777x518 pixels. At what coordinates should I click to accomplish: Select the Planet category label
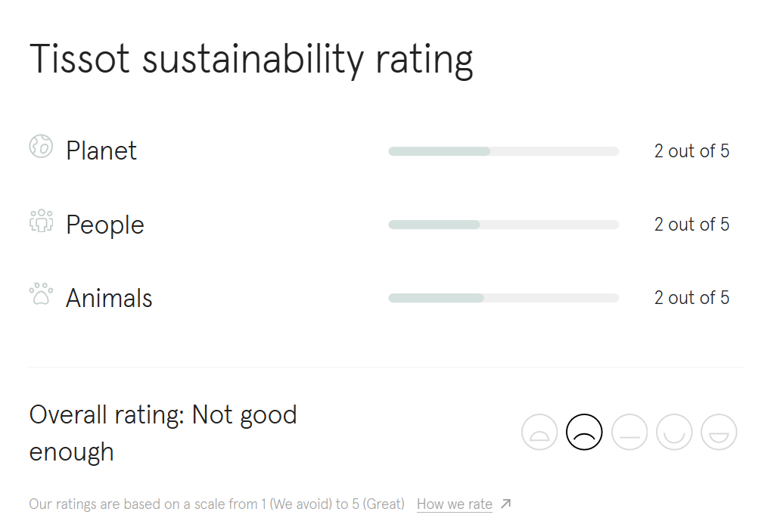tap(101, 150)
